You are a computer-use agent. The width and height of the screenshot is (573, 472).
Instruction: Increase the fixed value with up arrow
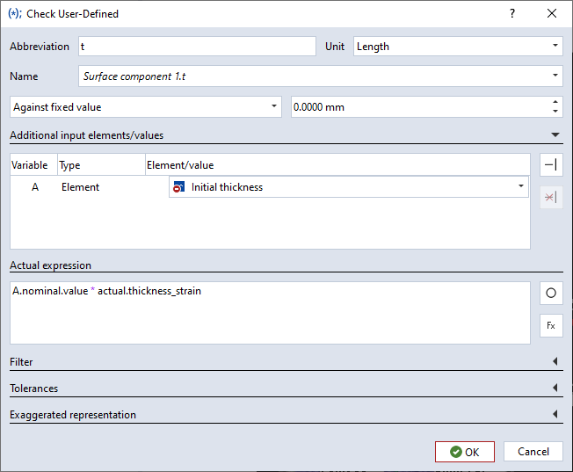[x=555, y=102]
